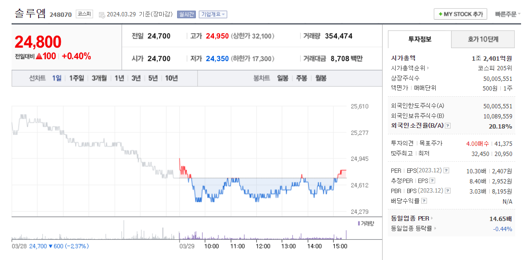
Task: Switch to the 호가10단계 tab
Action: click(483, 39)
